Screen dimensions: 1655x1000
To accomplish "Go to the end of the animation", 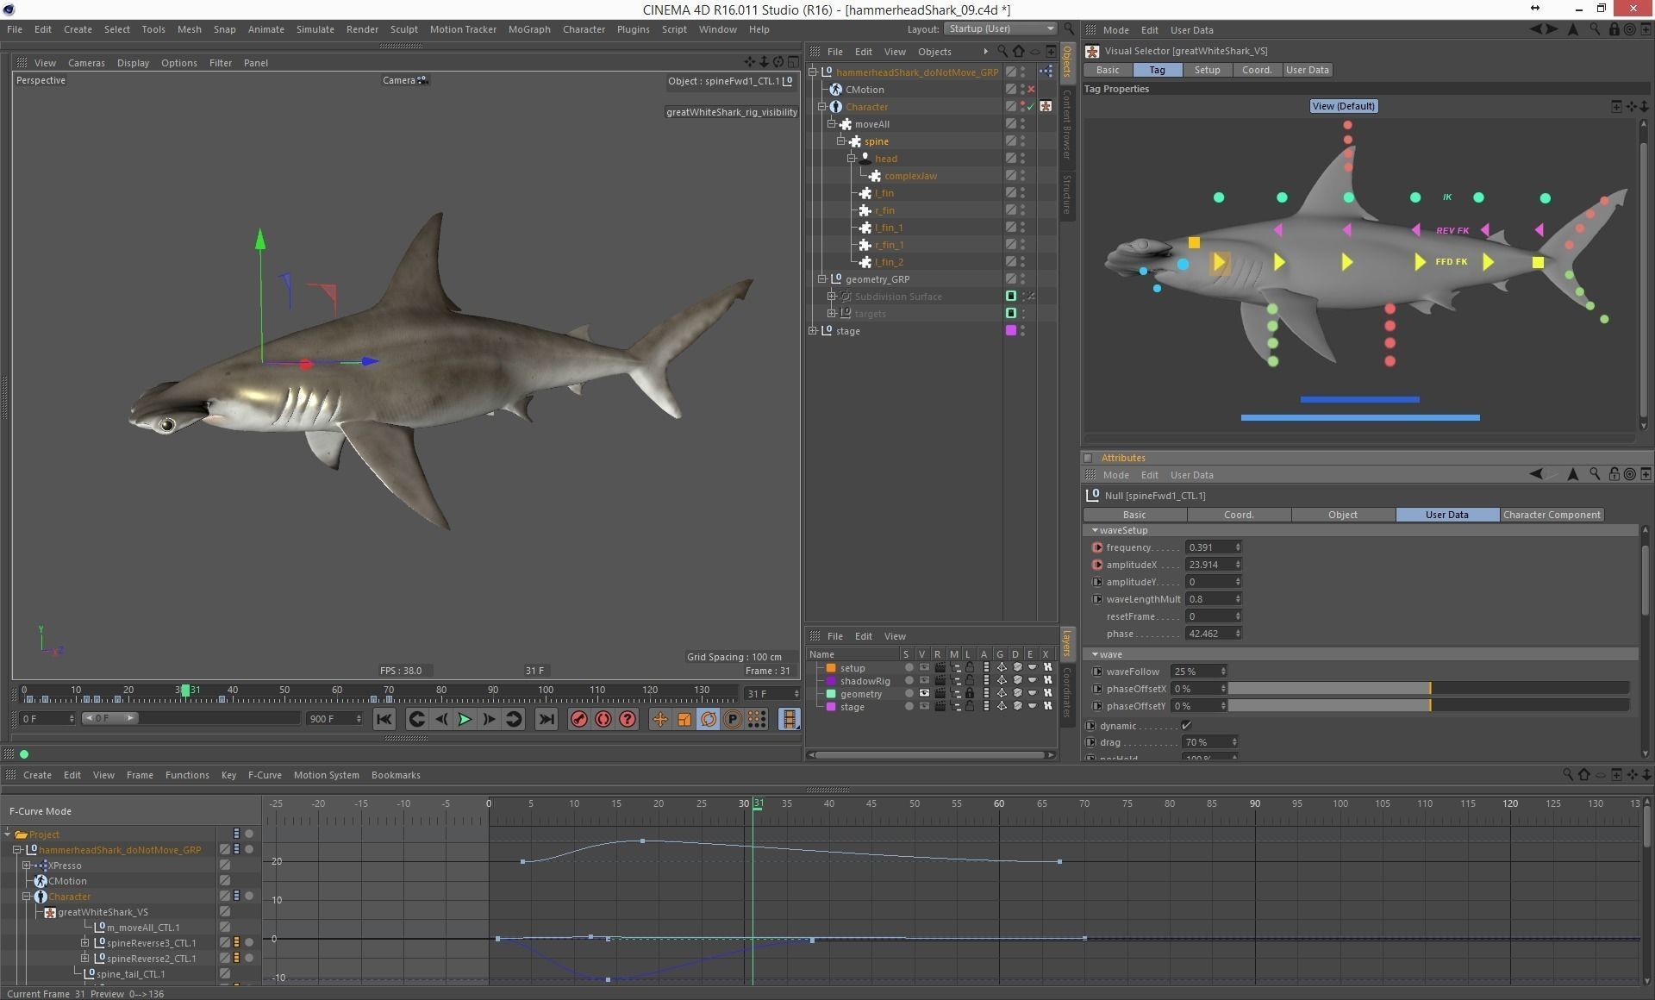I will click(x=546, y=719).
